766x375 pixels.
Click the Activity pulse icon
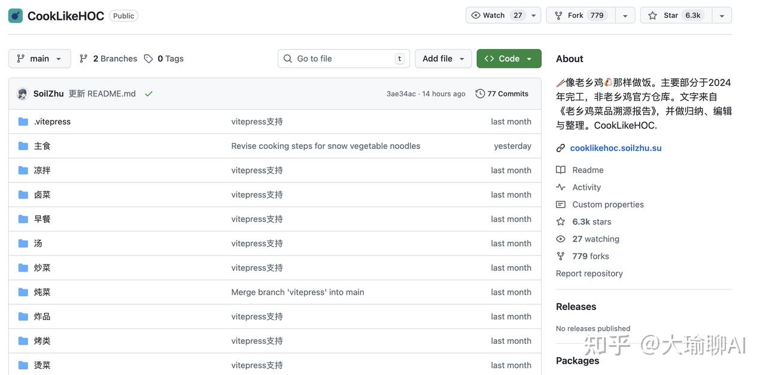561,187
